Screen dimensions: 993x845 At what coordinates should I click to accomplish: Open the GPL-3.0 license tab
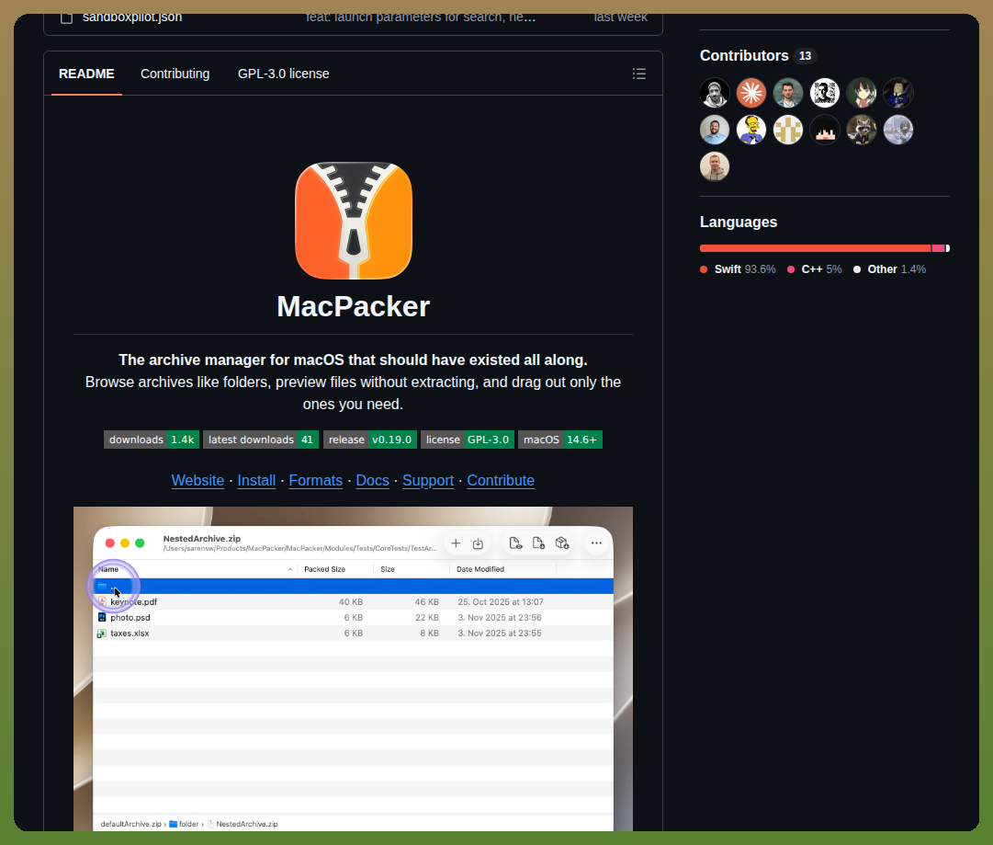pos(283,74)
